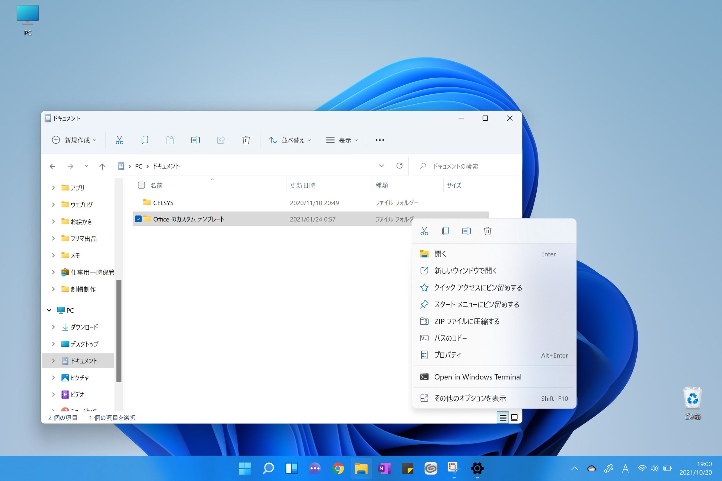722x481 pixels.
Task: Collapse the PC tree node
Action: (x=49, y=310)
